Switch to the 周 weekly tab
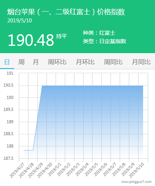The height and width of the screenshot is (186, 155). click(x=21, y=62)
